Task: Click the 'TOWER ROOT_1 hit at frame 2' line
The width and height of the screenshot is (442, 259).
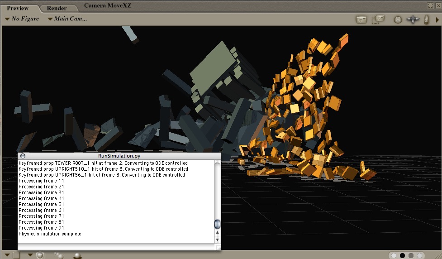Action: click(x=103, y=163)
